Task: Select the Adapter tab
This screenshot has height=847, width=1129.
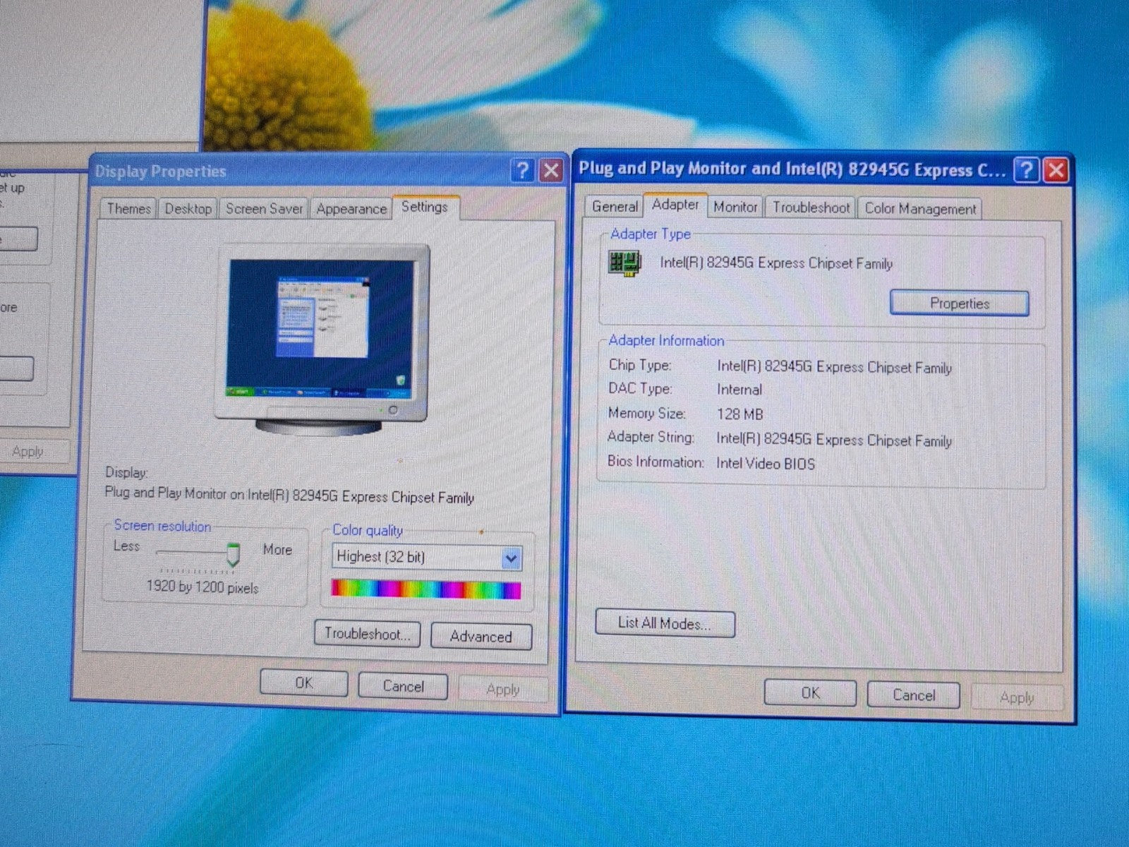Action: click(675, 205)
